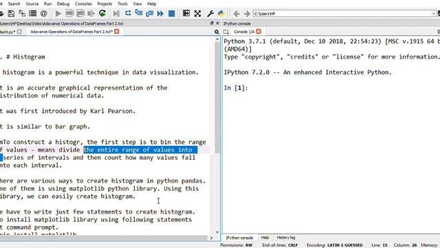The width and height of the screenshot is (440, 248).
Task: Switch to the History log tab
Action: point(286,238)
